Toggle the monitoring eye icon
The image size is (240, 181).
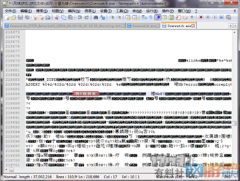point(192,17)
